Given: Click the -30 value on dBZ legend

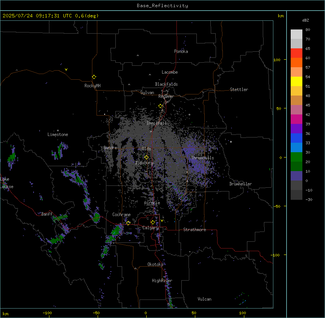Looking at the screenshot, I should click(x=309, y=199).
